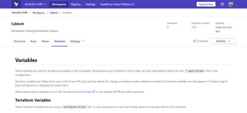Open the Terraform variables link
The width and height of the screenshot is (247, 113).
click(33, 107)
